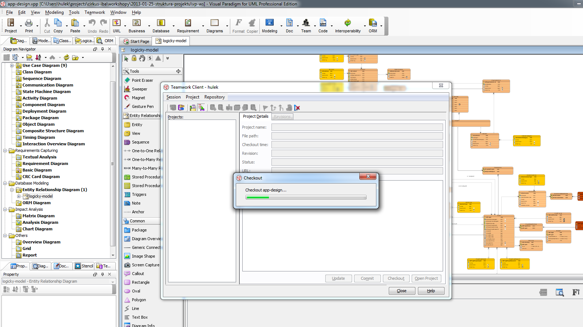Image resolution: width=583 pixels, height=327 pixels.
Task: Click the Help button in Teamwork Client
Action: click(431, 291)
